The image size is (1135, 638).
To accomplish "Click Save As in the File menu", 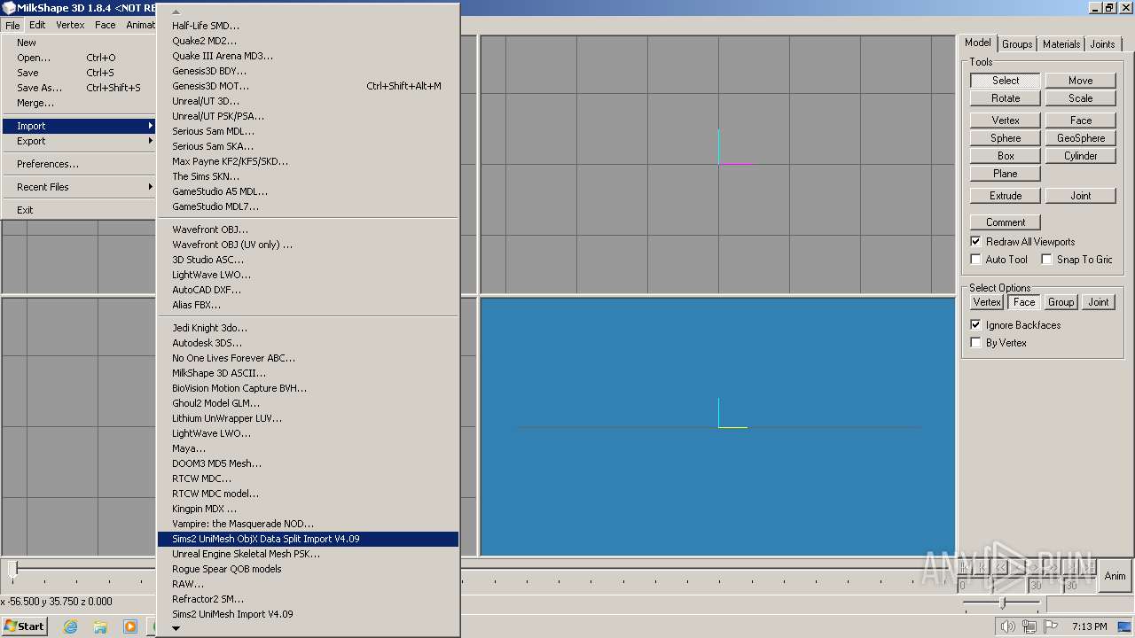I will pos(79,88).
